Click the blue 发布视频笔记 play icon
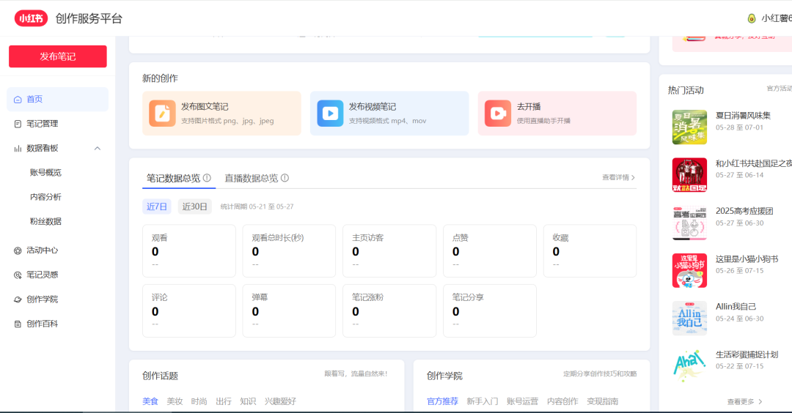The height and width of the screenshot is (413, 792). pos(330,113)
